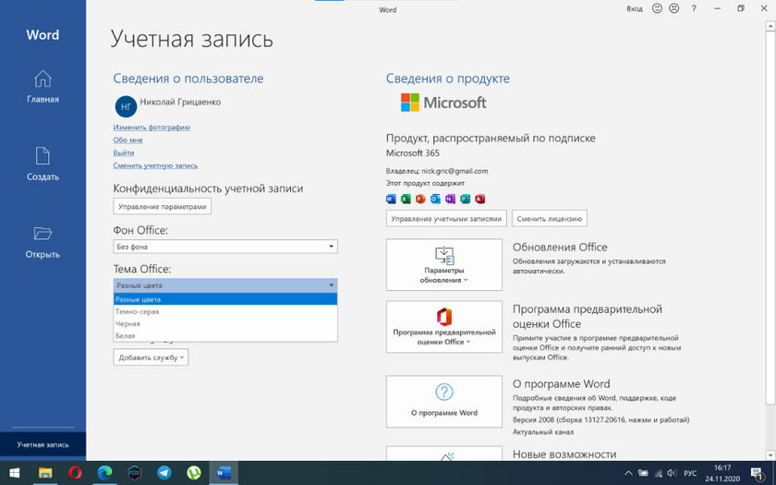Collapse the Тема Office combo box
Viewport: 776px width, 485px height.
click(225, 285)
